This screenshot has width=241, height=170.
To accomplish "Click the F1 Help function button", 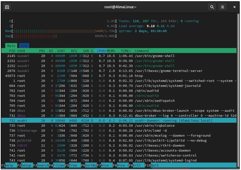I will click(9, 165).
